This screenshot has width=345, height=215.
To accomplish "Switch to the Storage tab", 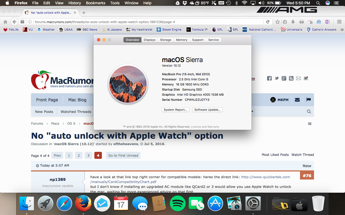I will (x=165, y=40).
